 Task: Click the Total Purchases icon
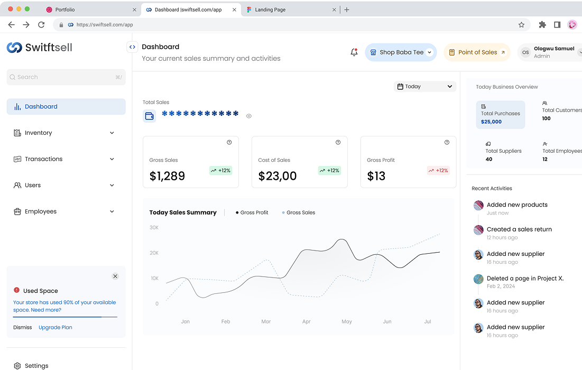(x=484, y=107)
